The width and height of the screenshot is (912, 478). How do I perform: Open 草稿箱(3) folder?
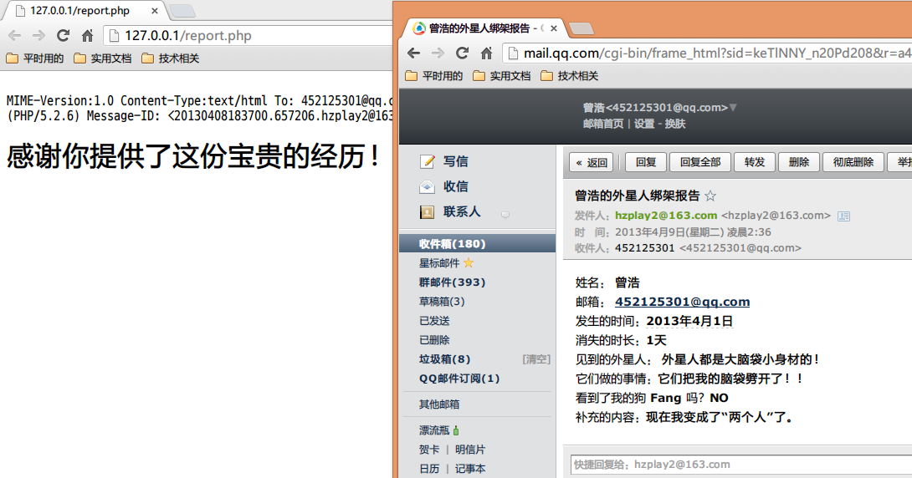click(x=442, y=302)
